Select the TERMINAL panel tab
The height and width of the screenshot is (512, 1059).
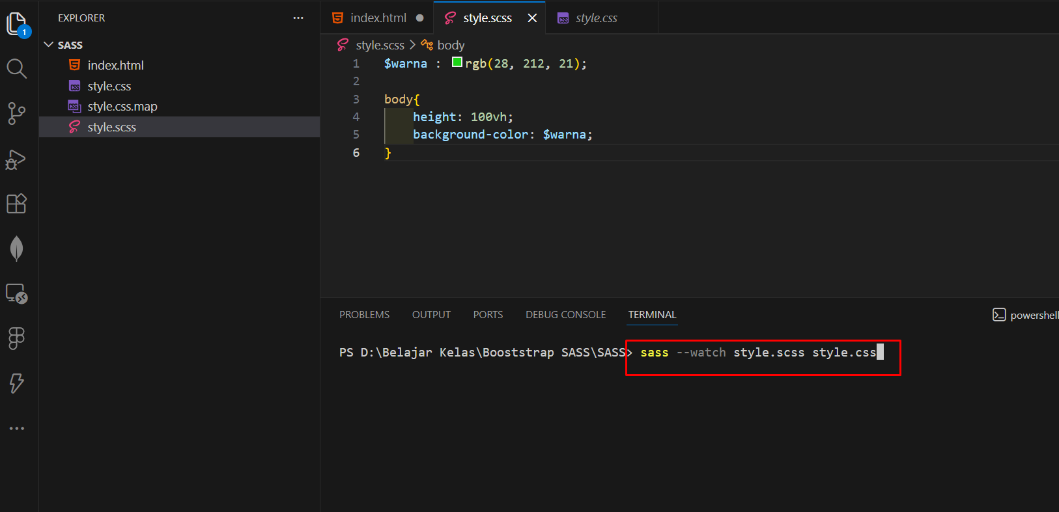(652, 315)
